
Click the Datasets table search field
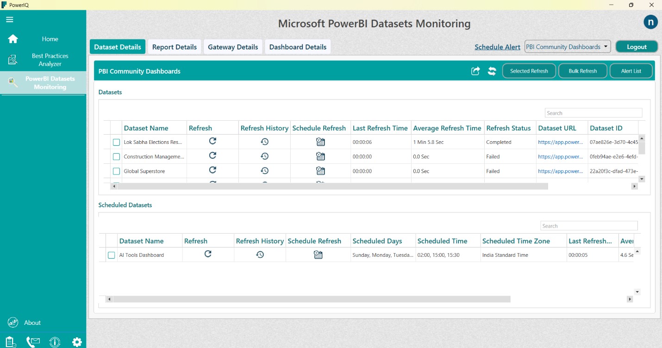click(593, 113)
